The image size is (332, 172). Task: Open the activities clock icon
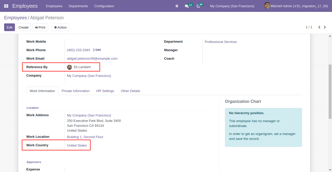(198, 6)
